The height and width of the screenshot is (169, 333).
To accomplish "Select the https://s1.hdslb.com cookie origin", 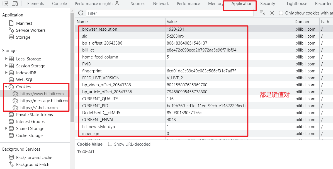I will click(x=39, y=108).
